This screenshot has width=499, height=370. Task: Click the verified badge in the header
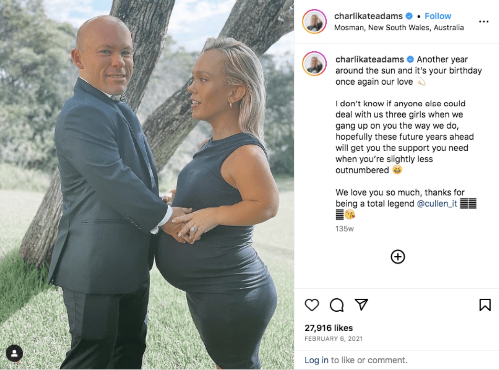click(409, 16)
